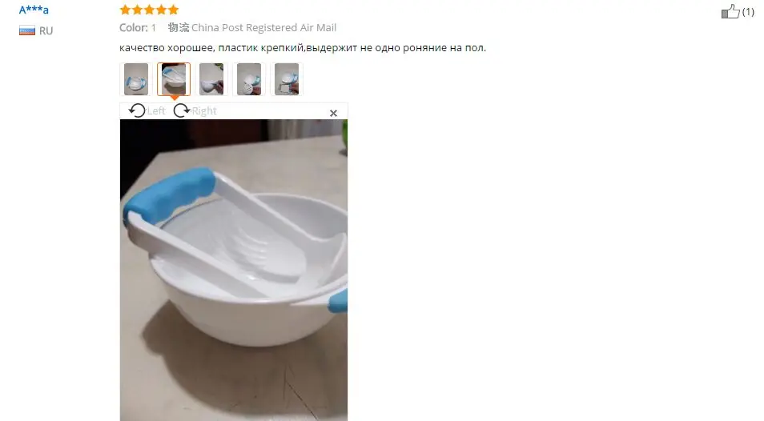Select the highlighted second review thumbnail
This screenshot has height=421, width=764.
click(x=174, y=79)
